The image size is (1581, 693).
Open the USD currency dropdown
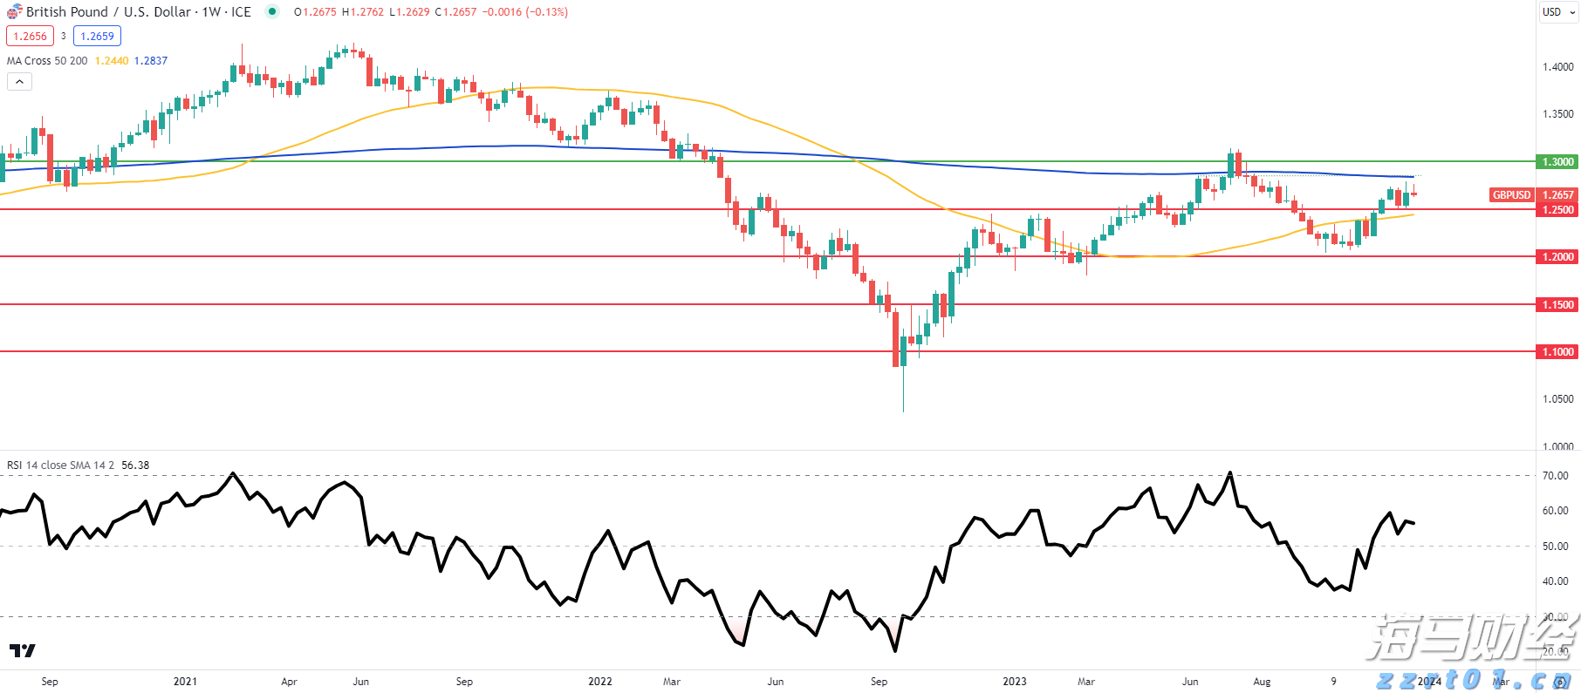point(1557,12)
